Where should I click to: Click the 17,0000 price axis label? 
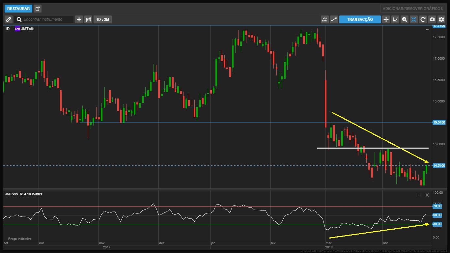439,58
